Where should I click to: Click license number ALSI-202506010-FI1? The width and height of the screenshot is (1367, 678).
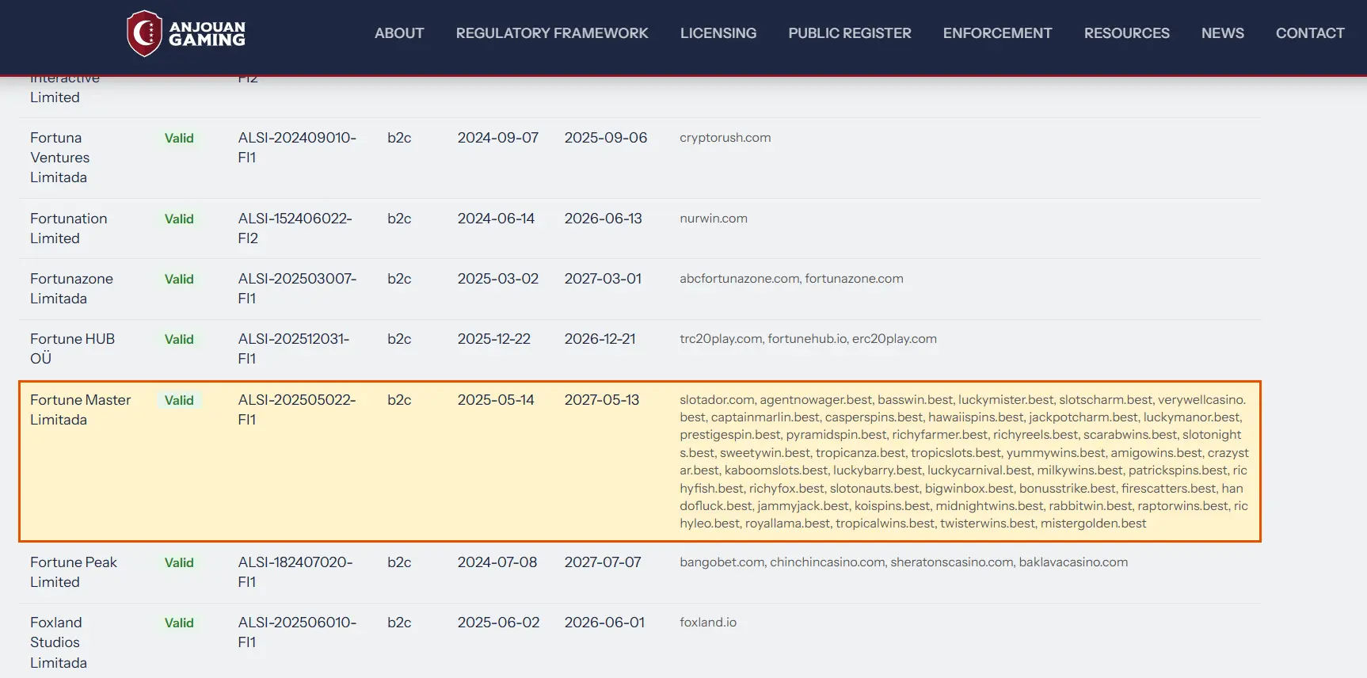pos(297,632)
